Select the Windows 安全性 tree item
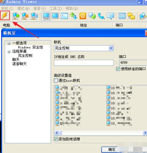147x153 pixels. click(30, 47)
